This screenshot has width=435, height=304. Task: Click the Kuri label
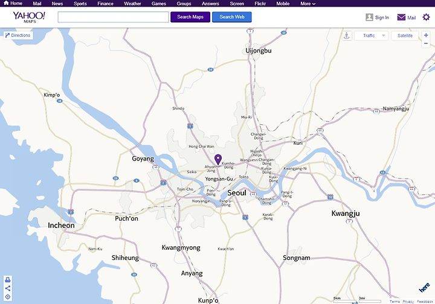pyautogui.click(x=298, y=143)
